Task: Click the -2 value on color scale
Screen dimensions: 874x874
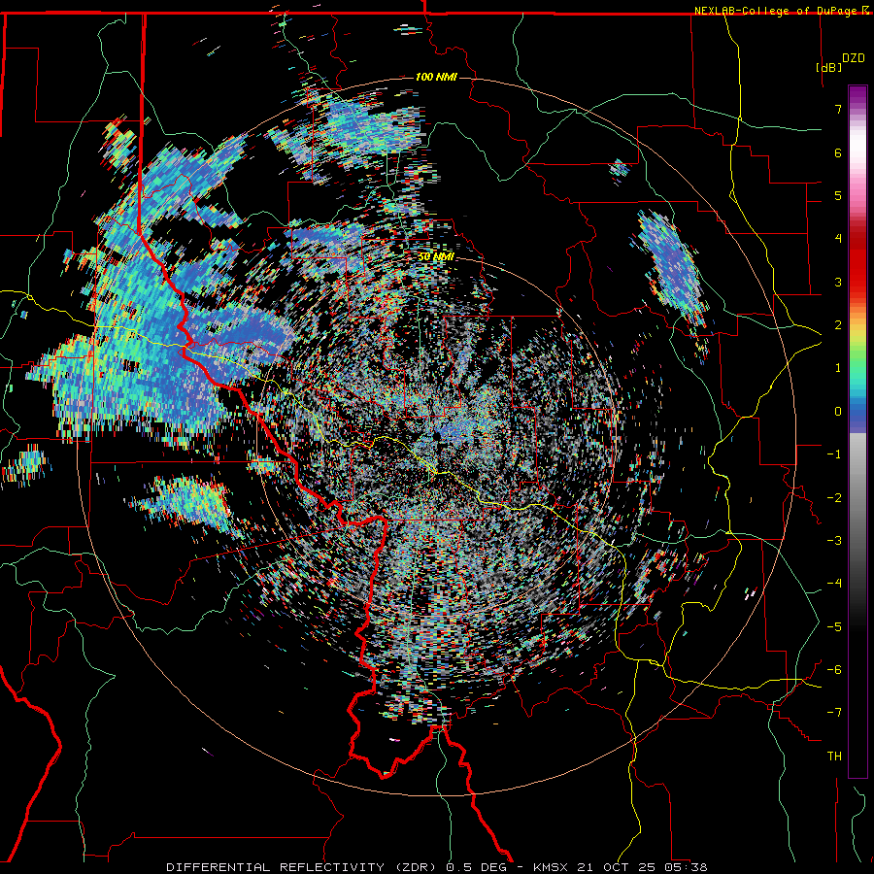Action: tap(834, 498)
